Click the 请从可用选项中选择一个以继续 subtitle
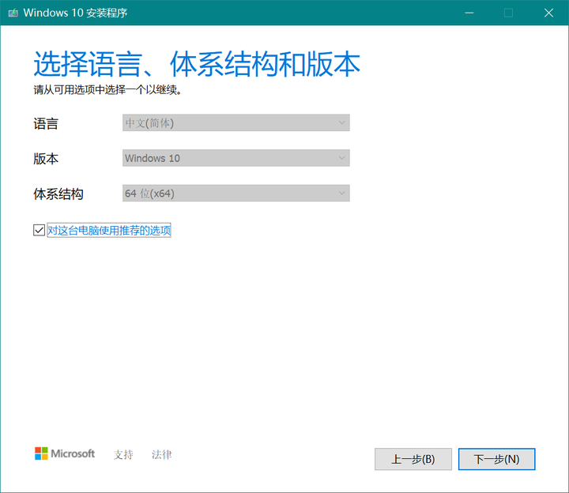569x493 pixels. pyautogui.click(x=107, y=89)
